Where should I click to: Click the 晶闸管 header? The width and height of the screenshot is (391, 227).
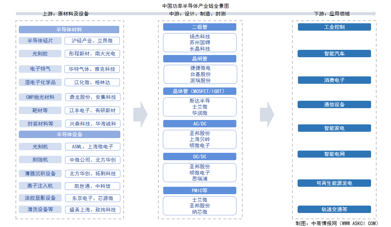point(200,59)
